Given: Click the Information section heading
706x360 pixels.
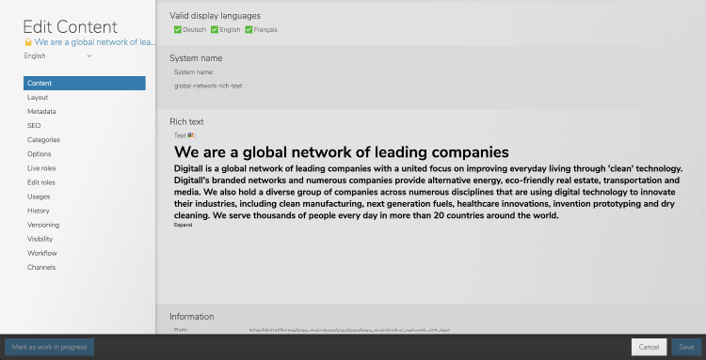Looking at the screenshot, I should 191,317.
